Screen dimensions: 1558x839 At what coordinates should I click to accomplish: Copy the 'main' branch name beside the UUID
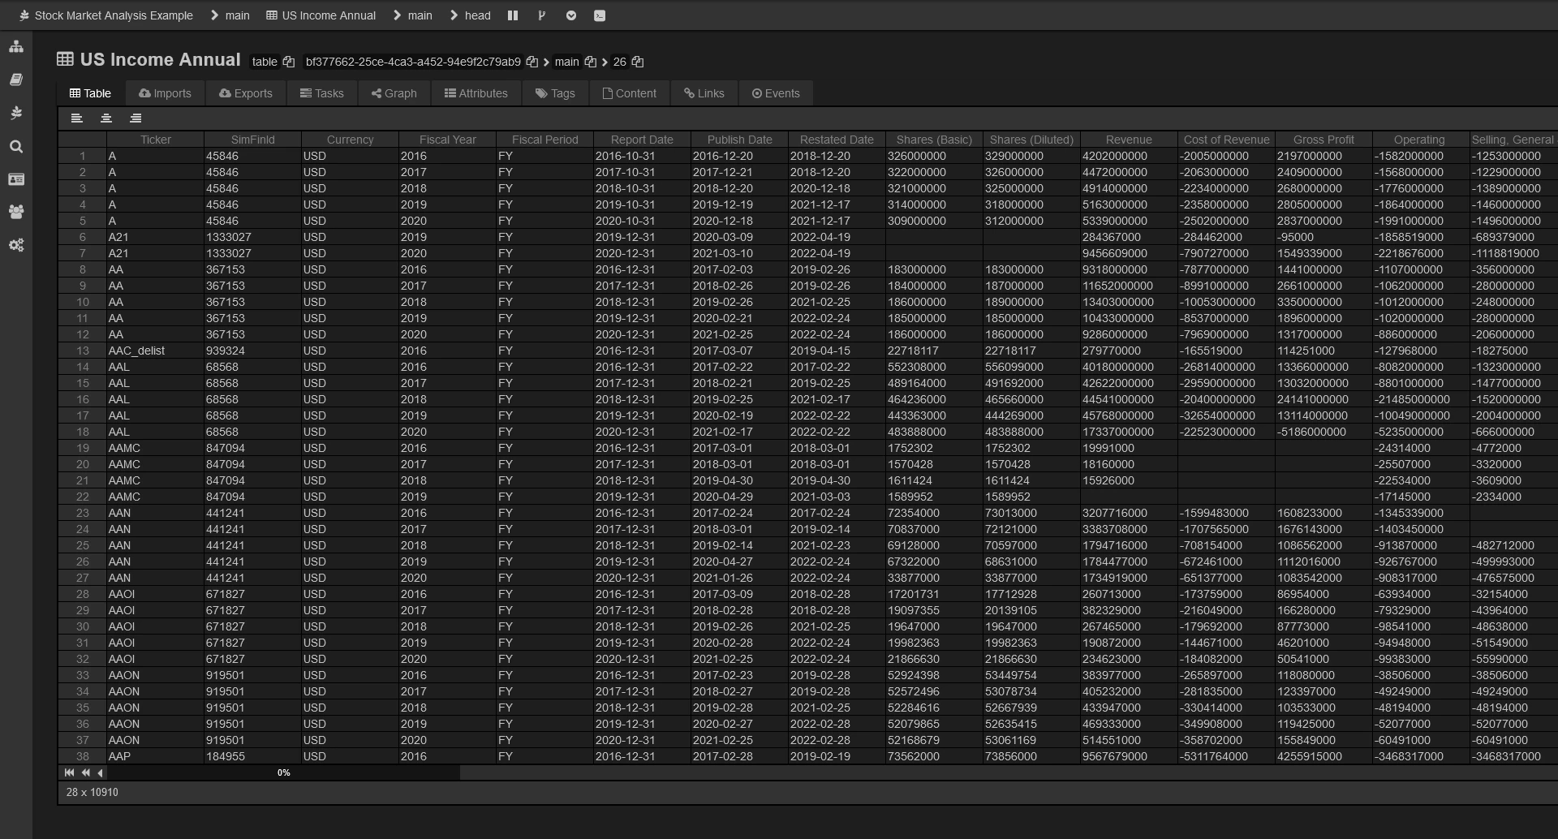click(x=591, y=62)
